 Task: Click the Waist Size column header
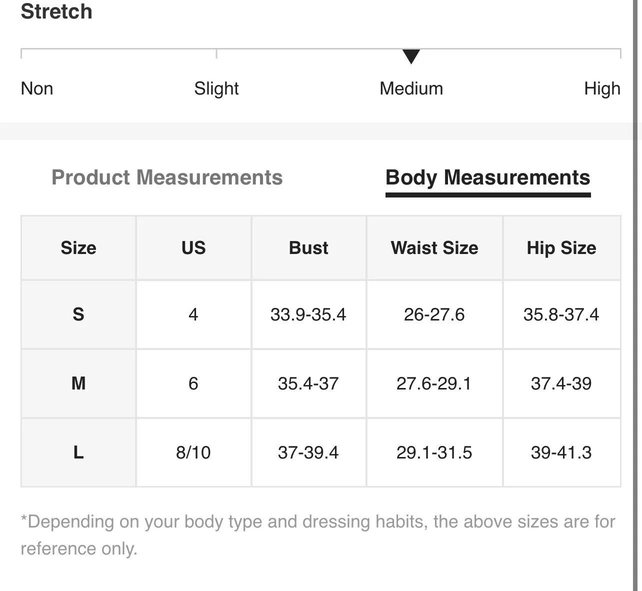tap(434, 248)
